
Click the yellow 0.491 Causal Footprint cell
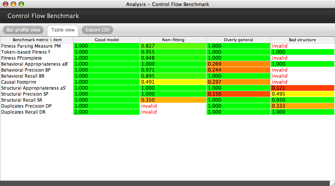coord(173,82)
